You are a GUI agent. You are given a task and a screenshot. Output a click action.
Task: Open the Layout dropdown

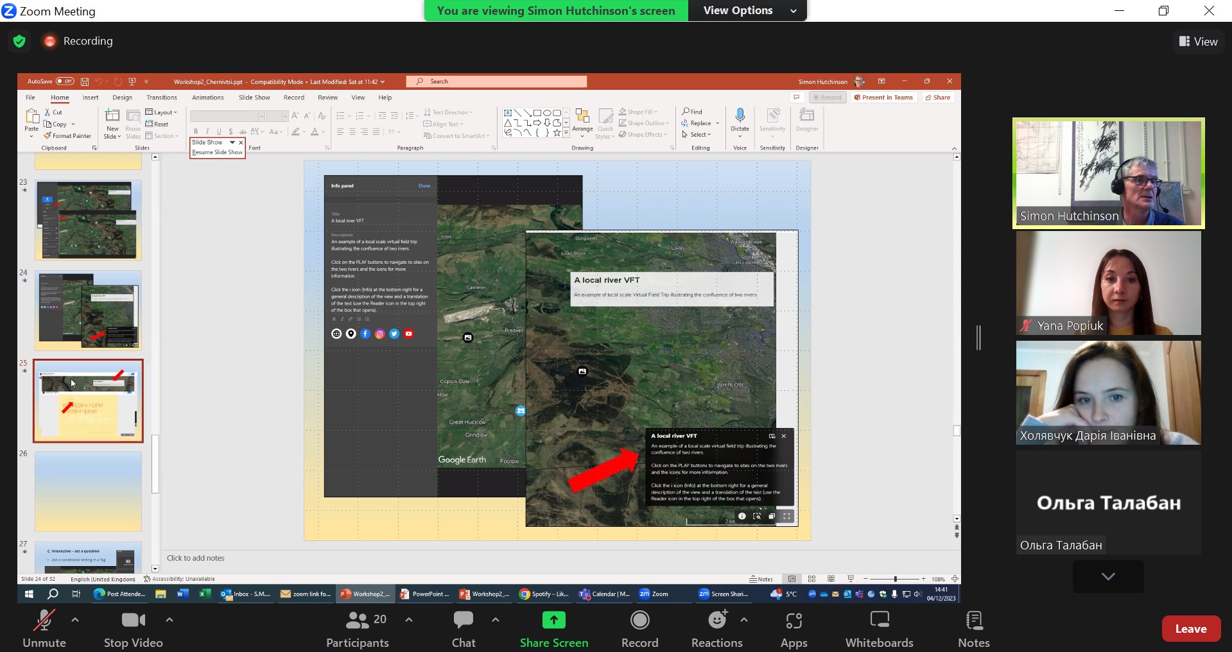point(161,112)
